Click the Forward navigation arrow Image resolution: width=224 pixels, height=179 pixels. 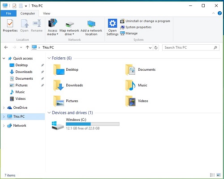point(14,47)
